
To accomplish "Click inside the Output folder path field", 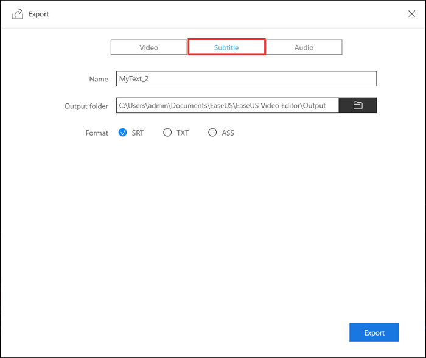I will pyautogui.click(x=227, y=106).
